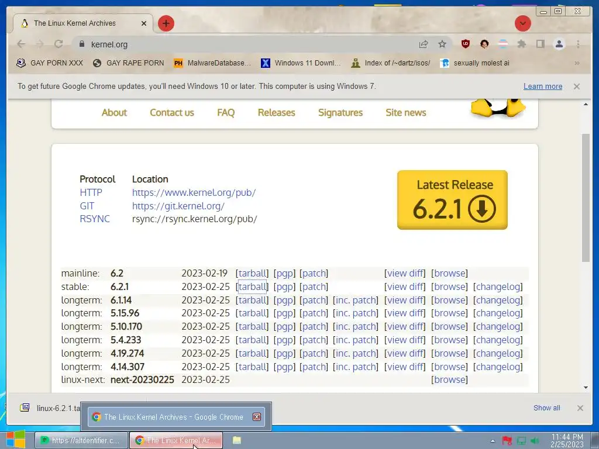Open patch for longterm 5.15.96
Viewport: 599px width, 449px height.
(314, 313)
